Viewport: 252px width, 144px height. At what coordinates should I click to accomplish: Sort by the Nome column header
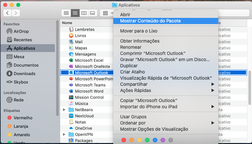(67, 23)
